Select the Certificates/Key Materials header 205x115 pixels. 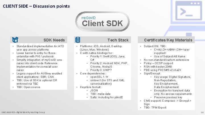point(166,40)
